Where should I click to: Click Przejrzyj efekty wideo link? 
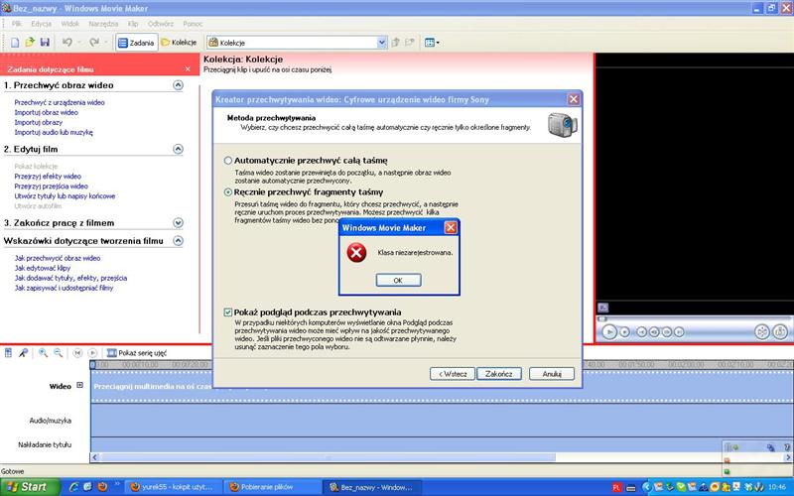48,177
